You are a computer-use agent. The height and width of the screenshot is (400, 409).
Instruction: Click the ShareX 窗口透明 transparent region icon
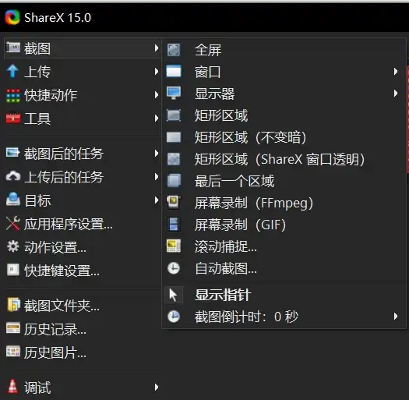pos(174,159)
